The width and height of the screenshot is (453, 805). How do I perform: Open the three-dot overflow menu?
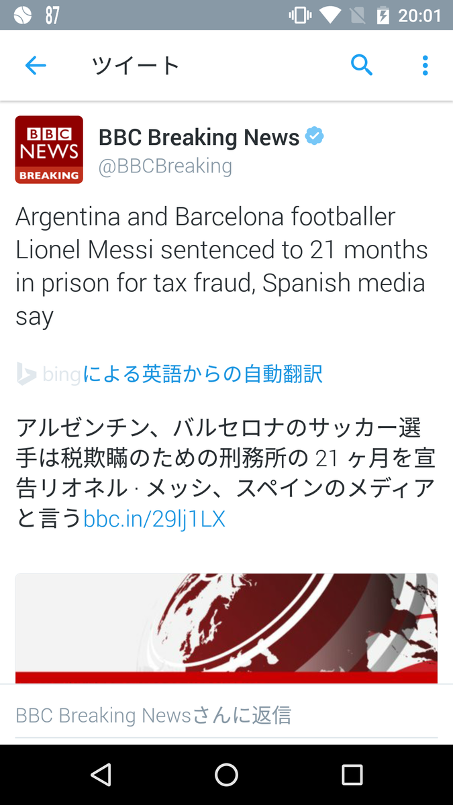[425, 66]
